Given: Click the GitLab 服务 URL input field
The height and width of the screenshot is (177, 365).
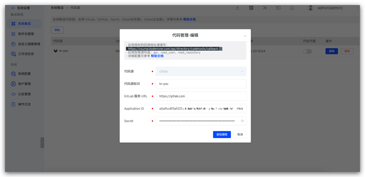Looking at the screenshot, I should point(201,96).
